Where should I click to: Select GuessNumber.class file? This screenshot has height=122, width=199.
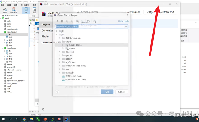[76, 79]
